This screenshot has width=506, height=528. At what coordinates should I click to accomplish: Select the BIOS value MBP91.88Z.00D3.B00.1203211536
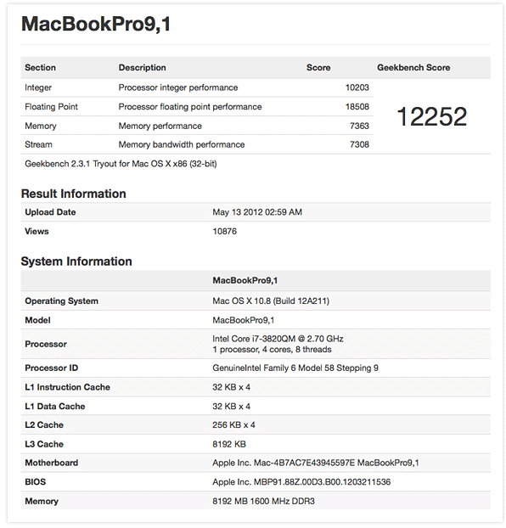tap(301, 482)
